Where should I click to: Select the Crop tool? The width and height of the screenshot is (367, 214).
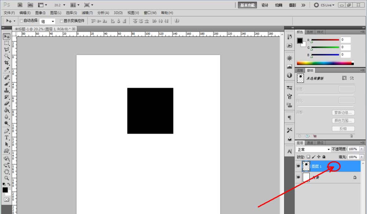pos(7,63)
